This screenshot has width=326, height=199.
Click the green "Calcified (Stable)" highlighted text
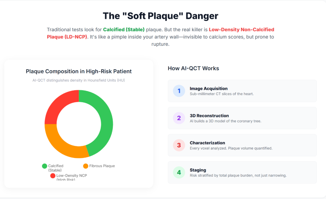(x=124, y=30)
